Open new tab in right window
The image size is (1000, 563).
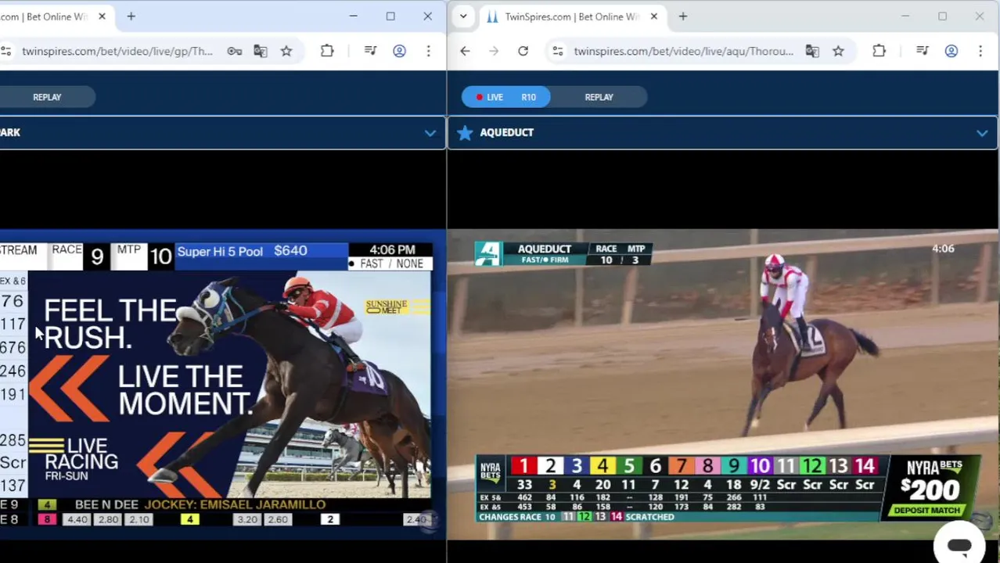pyautogui.click(x=682, y=16)
